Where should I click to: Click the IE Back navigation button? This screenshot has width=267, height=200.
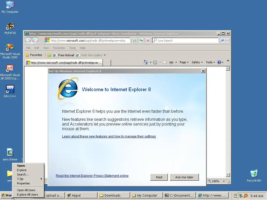point(28,40)
